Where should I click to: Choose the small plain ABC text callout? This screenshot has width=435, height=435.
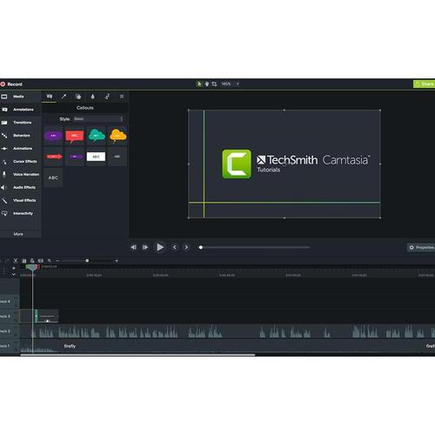pos(117,157)
